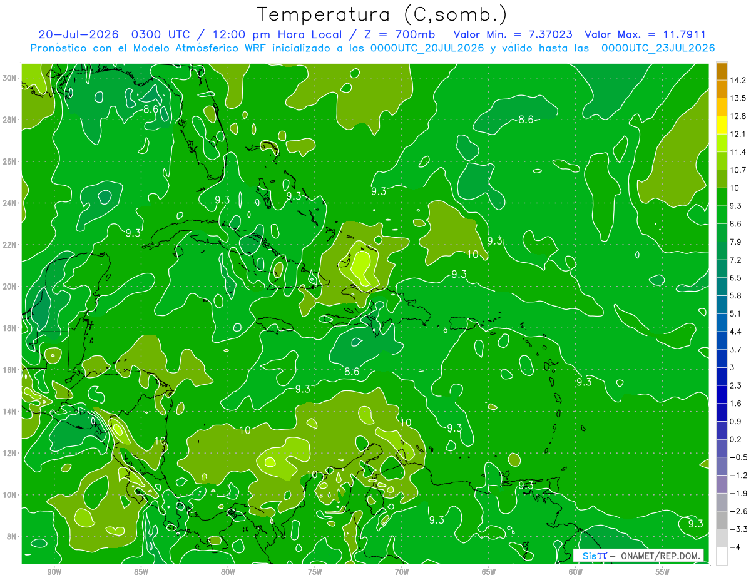Click the '85W' longitude axis label

[141, 572]
